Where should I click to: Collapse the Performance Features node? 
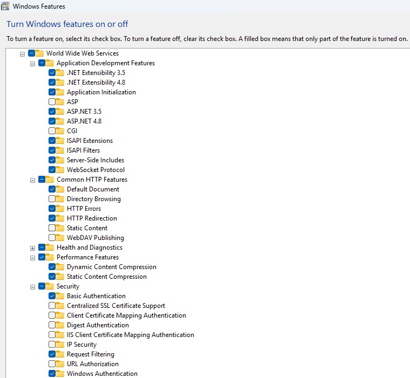[x=33, y=258]
